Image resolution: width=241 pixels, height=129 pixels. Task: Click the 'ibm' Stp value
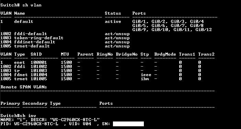(x=145, y=79)
